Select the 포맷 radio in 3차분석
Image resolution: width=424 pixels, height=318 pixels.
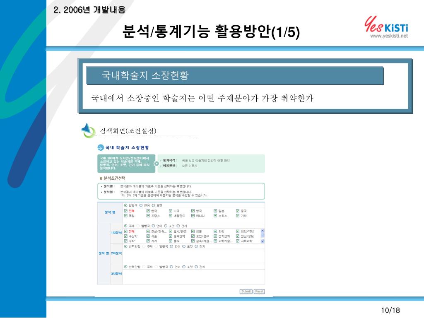(x=184, y=267)
